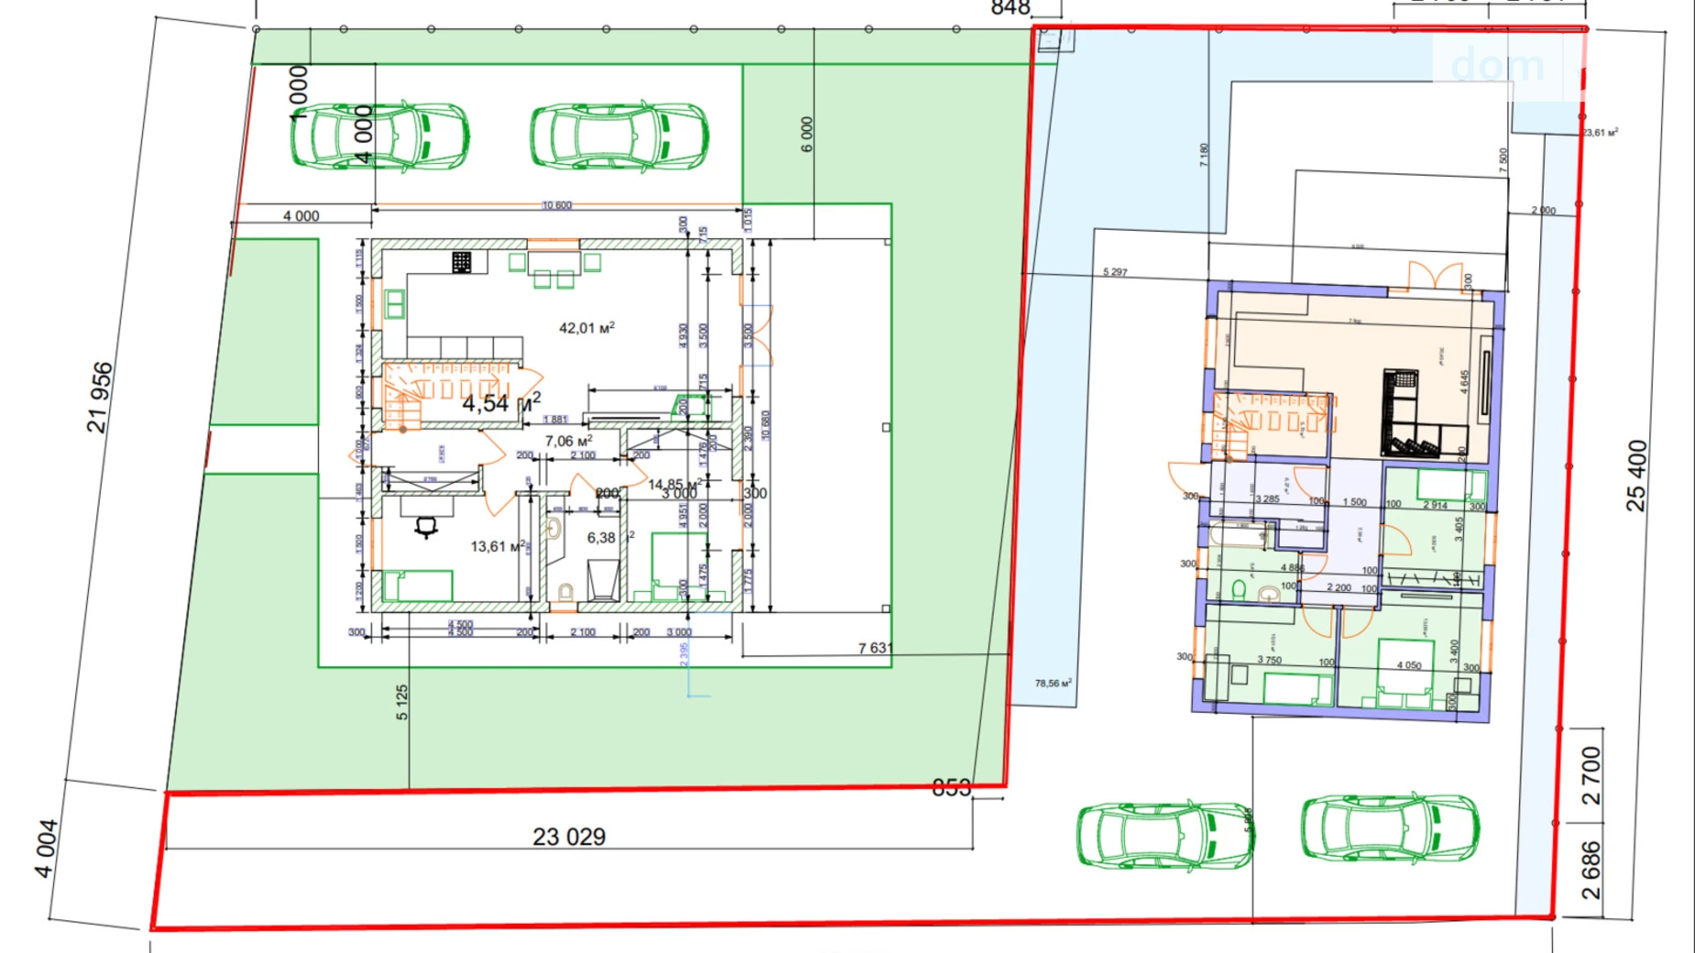Select the 21 956 boundary dimension label
This screenshot has width=1695, height=953.
(x=101, y=397)
